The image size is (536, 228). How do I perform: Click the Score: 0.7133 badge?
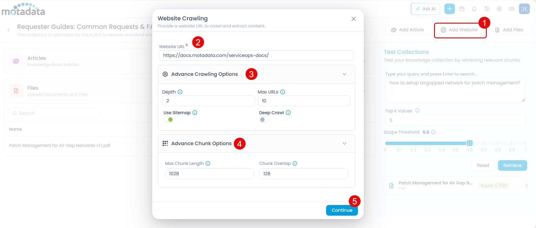point(494,186)
